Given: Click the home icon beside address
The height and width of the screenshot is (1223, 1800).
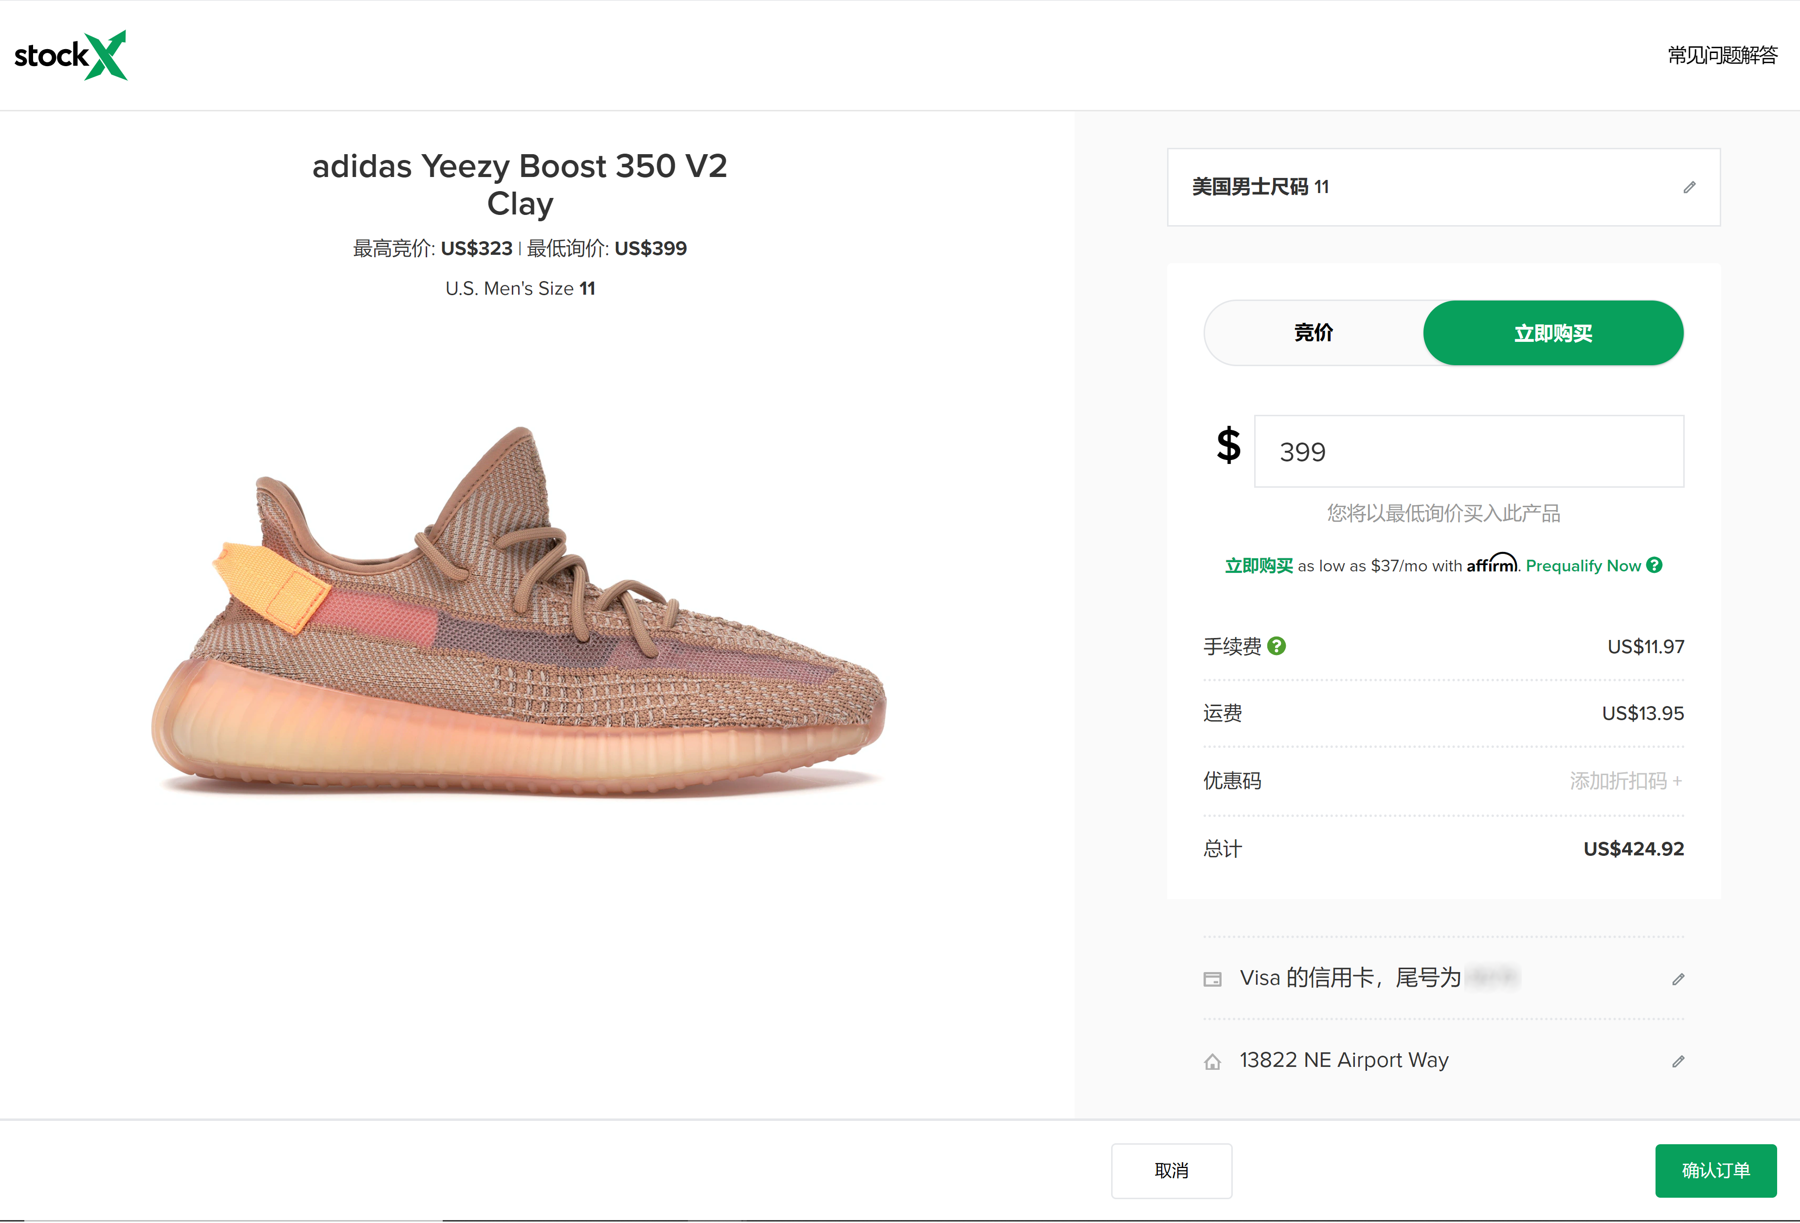Looking at the screenshot, I should (1213, 1062).
